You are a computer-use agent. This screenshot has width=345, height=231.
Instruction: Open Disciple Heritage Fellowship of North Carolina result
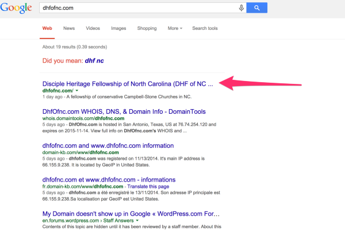(128, 83)
